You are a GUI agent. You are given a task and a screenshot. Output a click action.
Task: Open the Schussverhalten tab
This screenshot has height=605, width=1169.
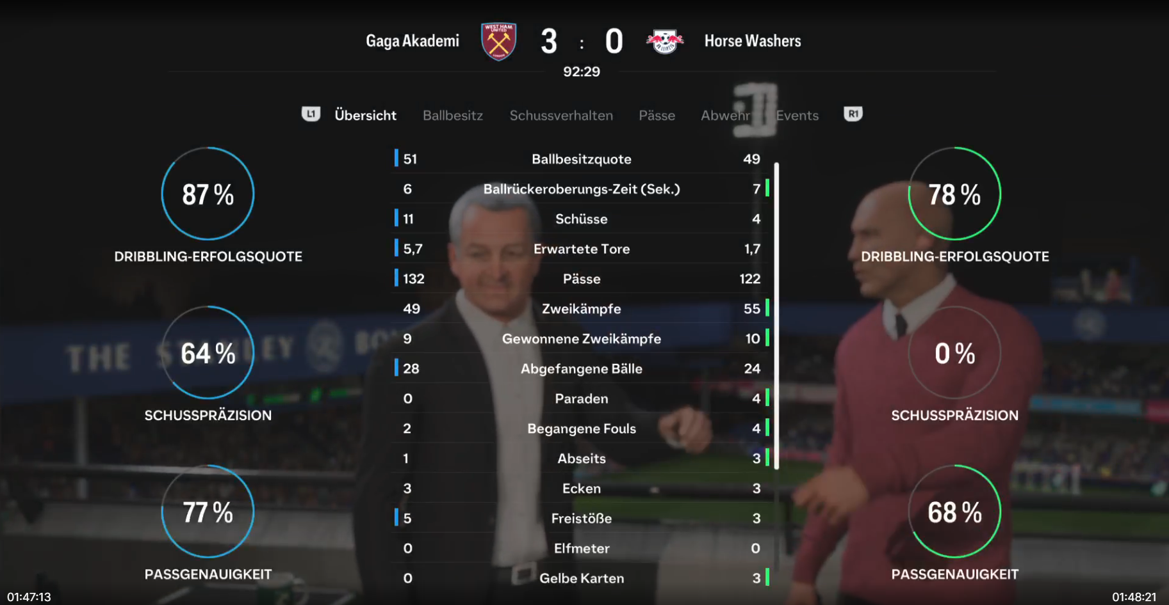click(x=561, y=116)
